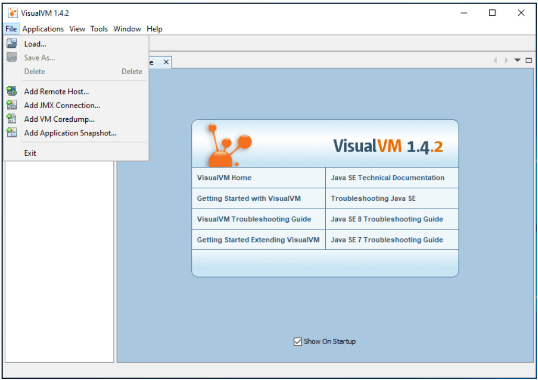Open VisualVM Troubleshooting Guide link
Screen dimensions: 538x380
(254, 219)
